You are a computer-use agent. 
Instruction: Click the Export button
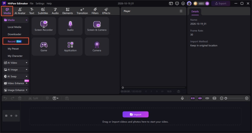[x=221, y=3]
